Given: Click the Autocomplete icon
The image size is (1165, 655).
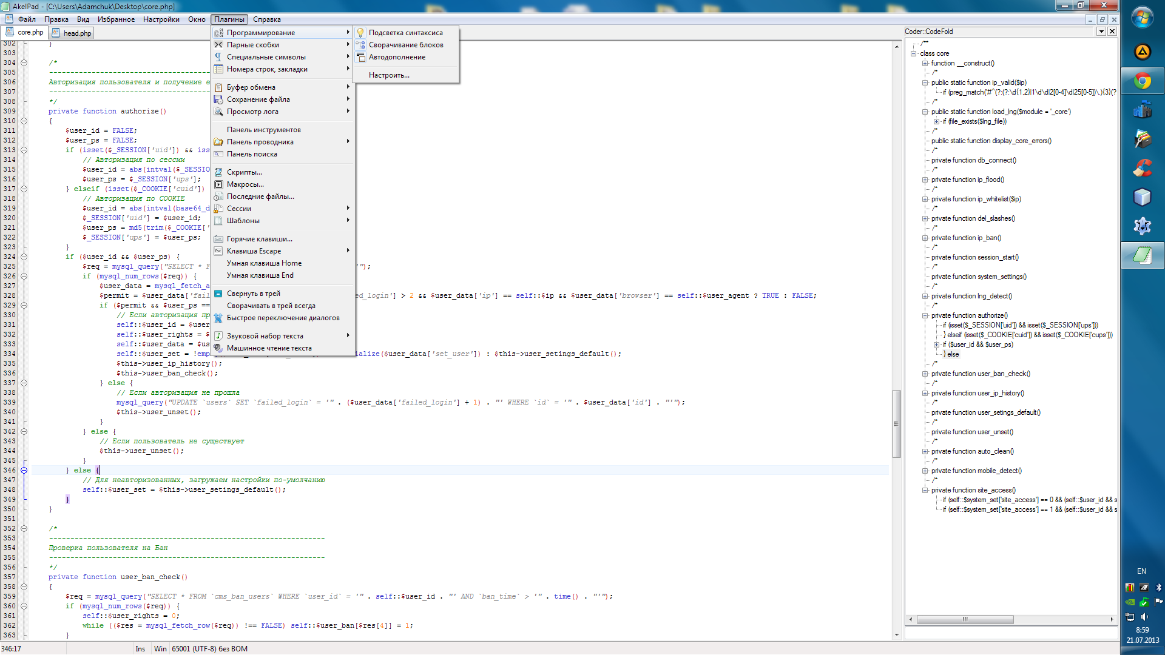Looking at the screenshot, I should (360, 57).
